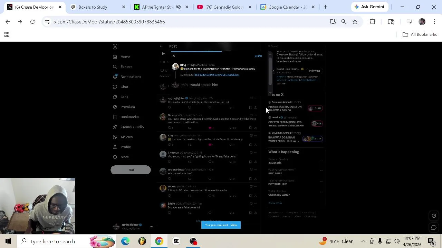442x248 pixels.
Task: Share the Joe Martinez reply
Action: tap(256, 179)
